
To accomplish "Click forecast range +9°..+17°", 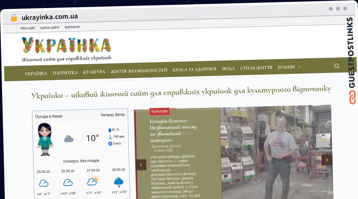I will coord(44,194).
